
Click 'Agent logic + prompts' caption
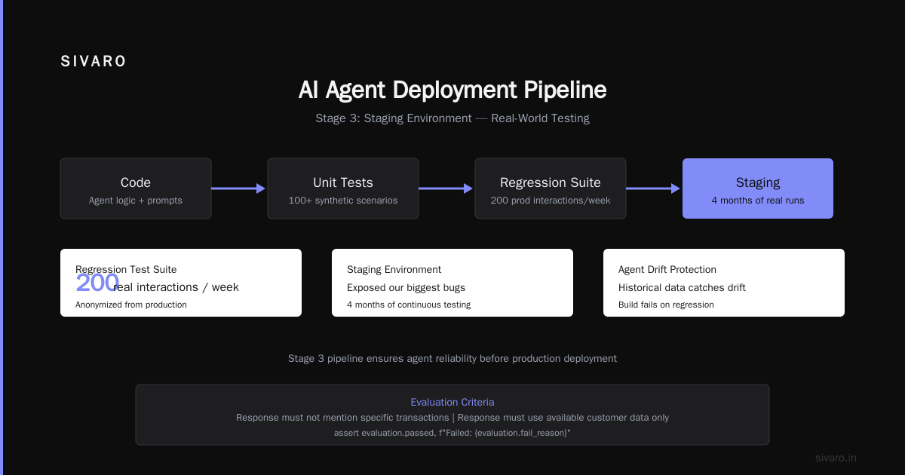[136, 201]
